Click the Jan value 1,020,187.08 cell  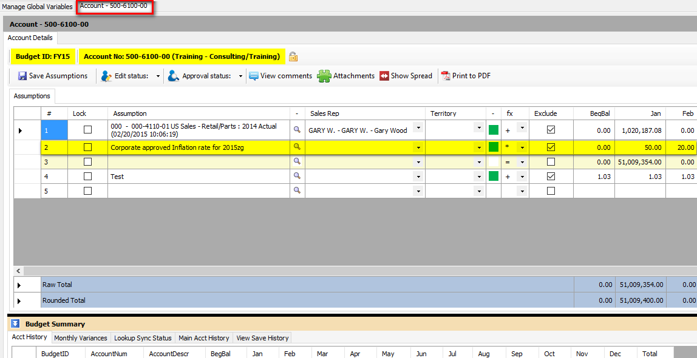tap(640, 130)
